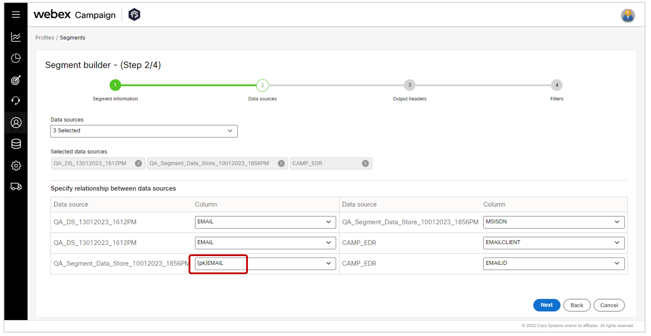Open the analytics line chart sidebar icon
Image resolution: width=651 pixels, height=336 pixels.
16,37
